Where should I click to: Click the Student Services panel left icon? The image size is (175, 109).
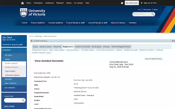[x=31, y=41]
